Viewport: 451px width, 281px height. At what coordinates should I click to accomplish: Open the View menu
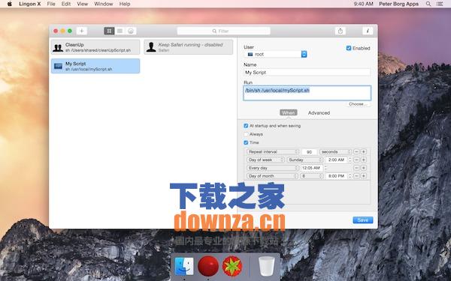pyautogui.click(x=82, y=4)
